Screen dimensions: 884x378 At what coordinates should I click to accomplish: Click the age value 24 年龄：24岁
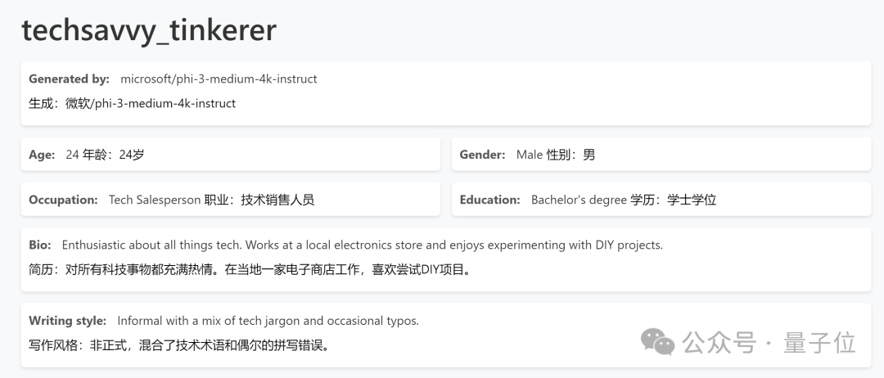tap(105, 155)
